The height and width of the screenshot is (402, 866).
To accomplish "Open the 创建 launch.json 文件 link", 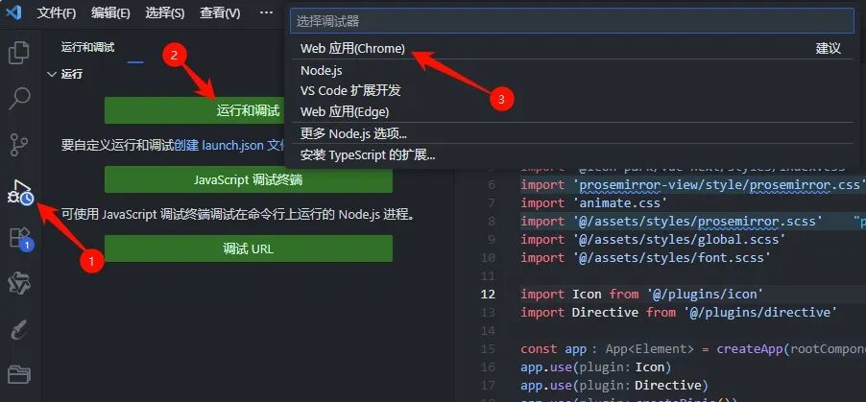I will 229,145.
